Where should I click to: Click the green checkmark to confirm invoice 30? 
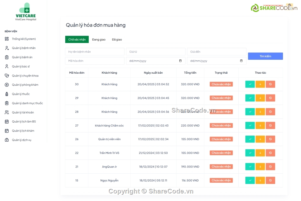[x=249, y=84]
